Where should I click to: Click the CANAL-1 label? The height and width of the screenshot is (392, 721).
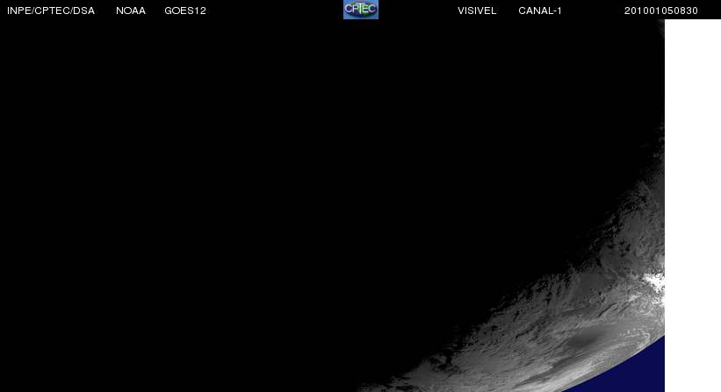[x=540, y=11]
